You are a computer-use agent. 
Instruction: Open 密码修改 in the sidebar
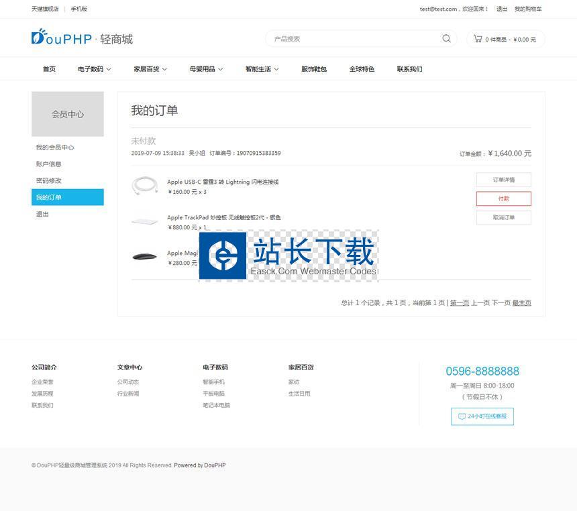(x=49, y=181)
